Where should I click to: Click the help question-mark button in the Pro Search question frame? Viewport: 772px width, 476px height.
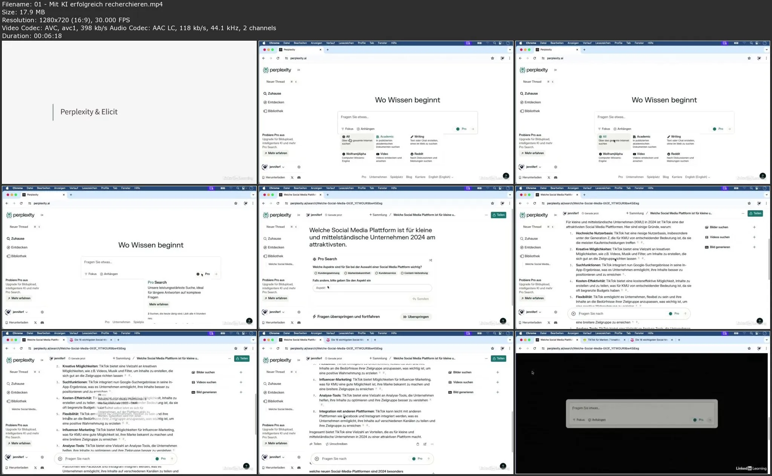(502, 321)
